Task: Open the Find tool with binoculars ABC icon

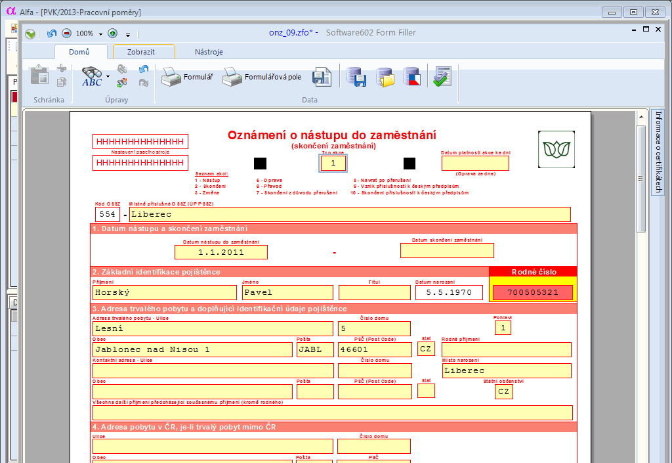Action: point(92,76)
